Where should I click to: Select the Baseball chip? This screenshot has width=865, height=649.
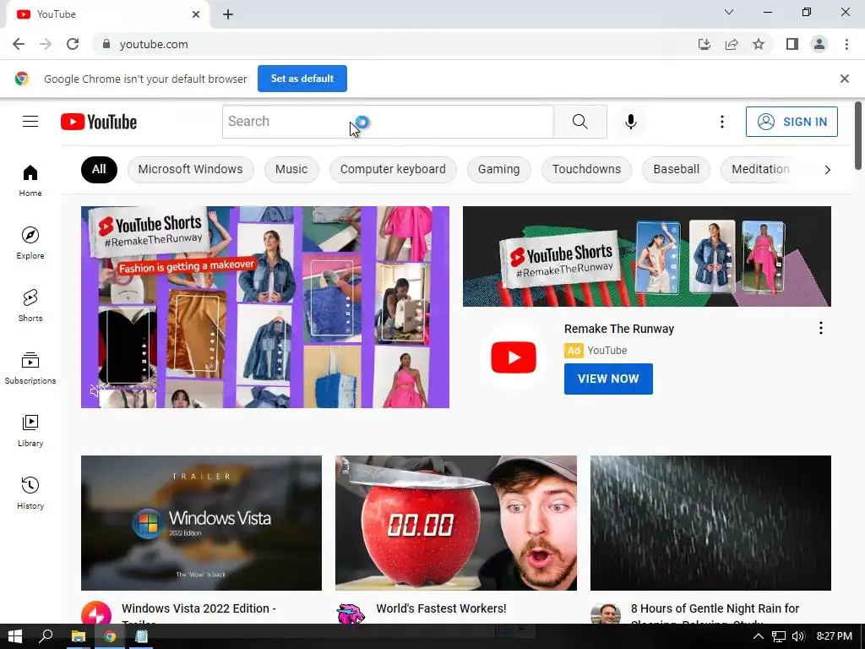click(x=676, y=169)
